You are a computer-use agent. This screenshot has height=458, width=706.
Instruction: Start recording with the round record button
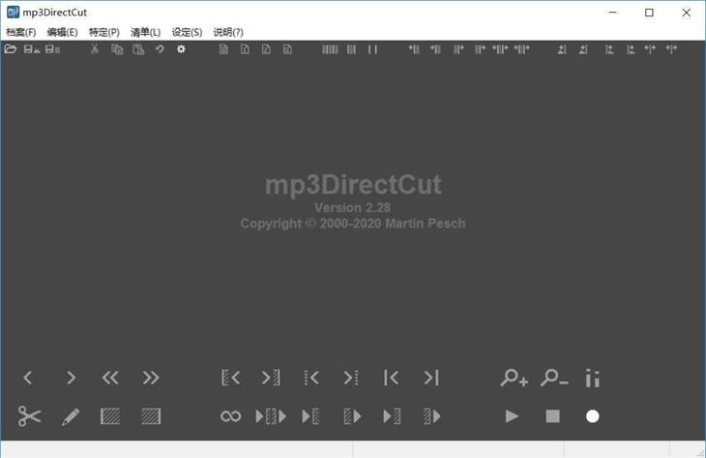click(x=593, y=416)
